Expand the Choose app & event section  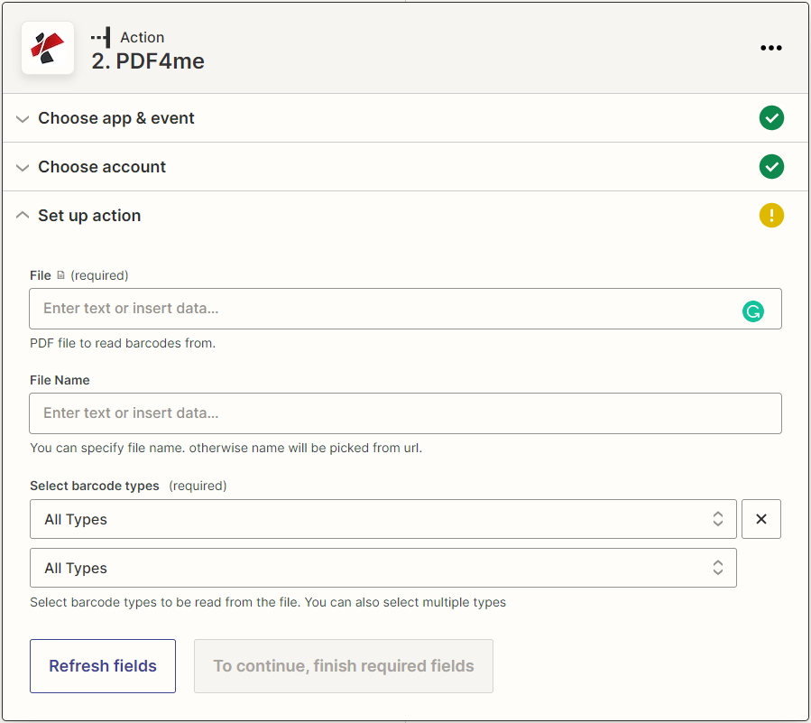115,118
